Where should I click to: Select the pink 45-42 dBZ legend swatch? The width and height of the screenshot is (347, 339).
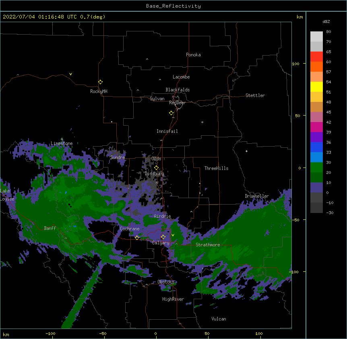tap(316, 117)
